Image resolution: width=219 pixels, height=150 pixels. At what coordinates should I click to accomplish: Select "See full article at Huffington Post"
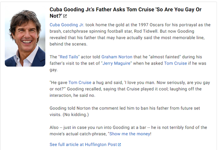click(83, 145)
